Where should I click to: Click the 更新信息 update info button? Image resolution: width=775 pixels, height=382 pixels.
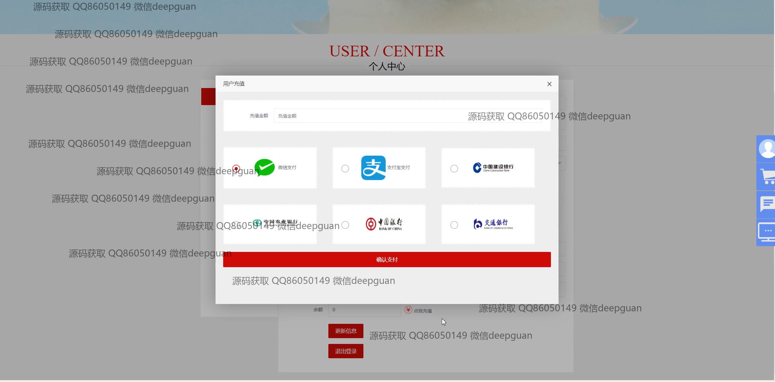point(346,331)
